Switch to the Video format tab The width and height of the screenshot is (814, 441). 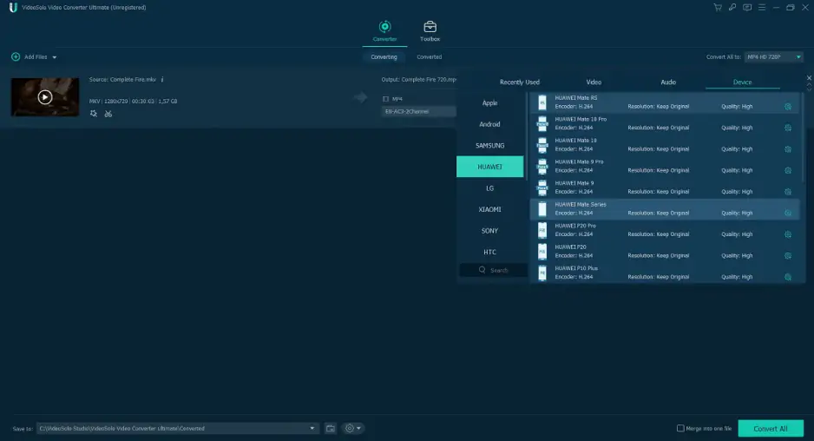tap(594, 82)
